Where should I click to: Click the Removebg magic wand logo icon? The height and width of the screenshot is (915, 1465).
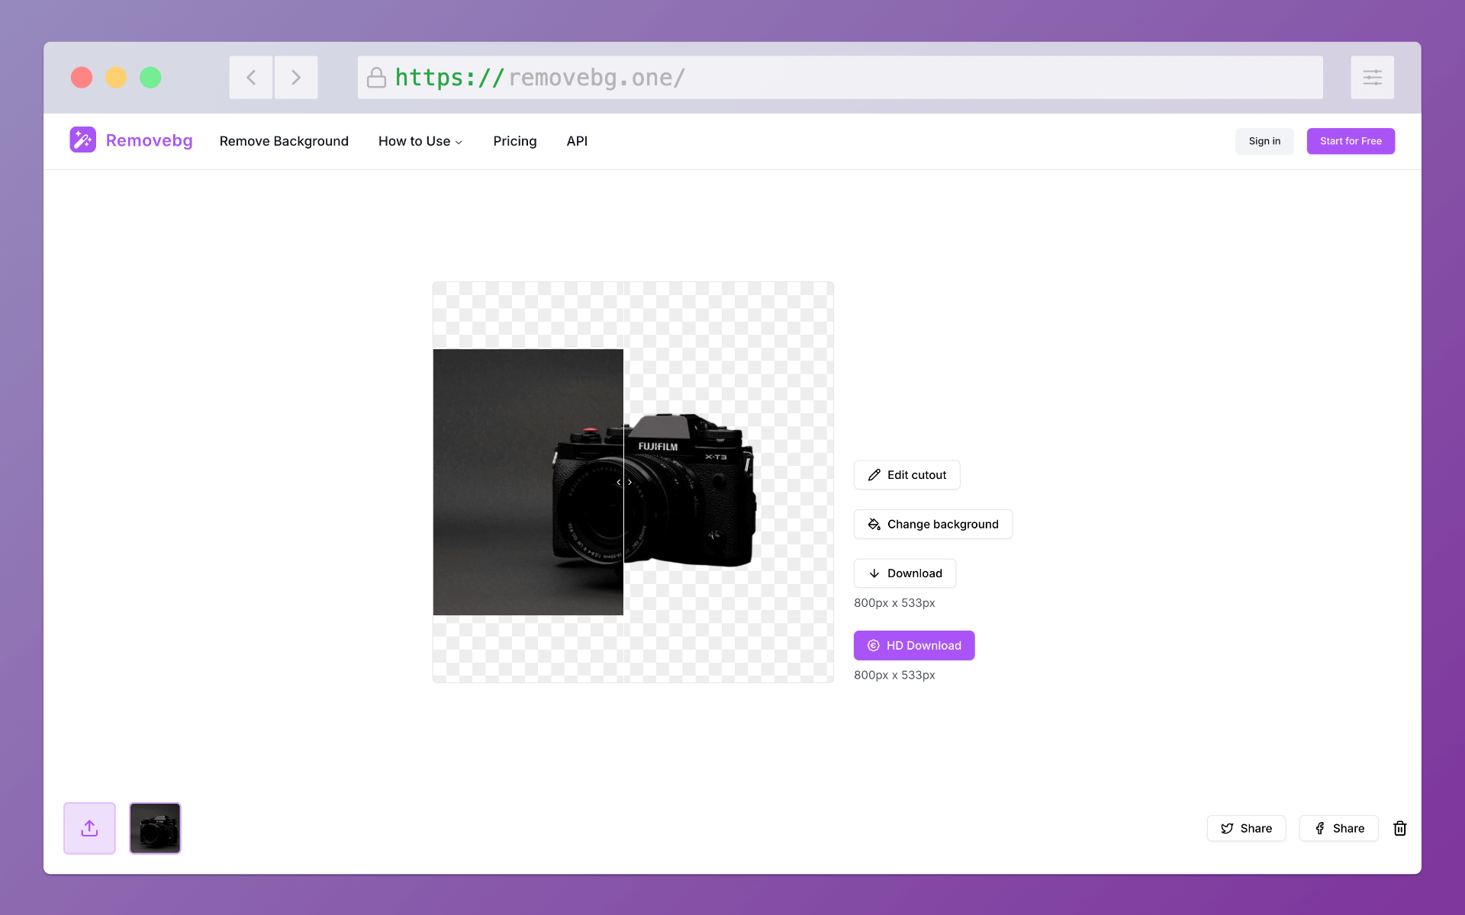(x=83, y=139)
